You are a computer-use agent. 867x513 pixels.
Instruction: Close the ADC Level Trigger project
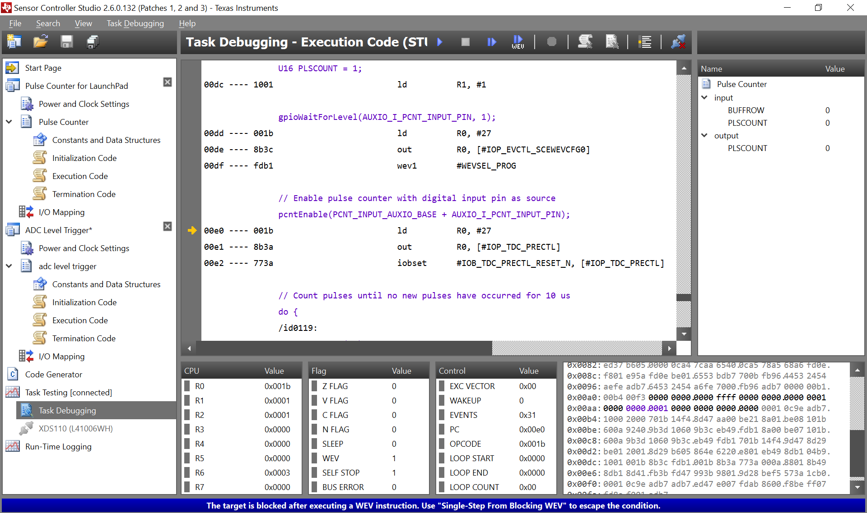[x=168, y=226]
